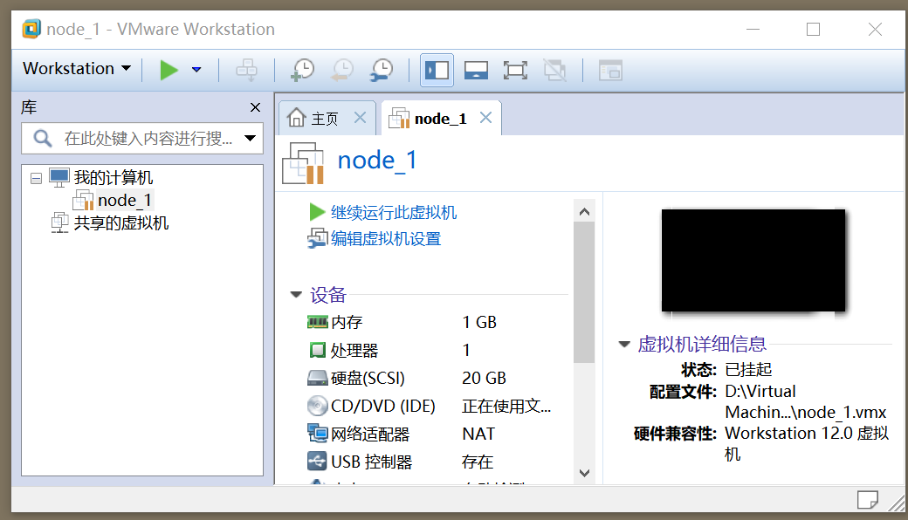The image size is (908, 520).
Task: Click the 1 GB memory value
Action: [479, 322]
